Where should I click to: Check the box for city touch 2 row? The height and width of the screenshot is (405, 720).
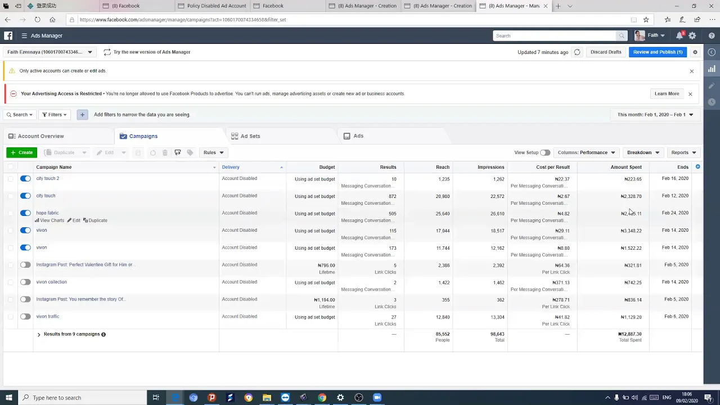[10, 179]
